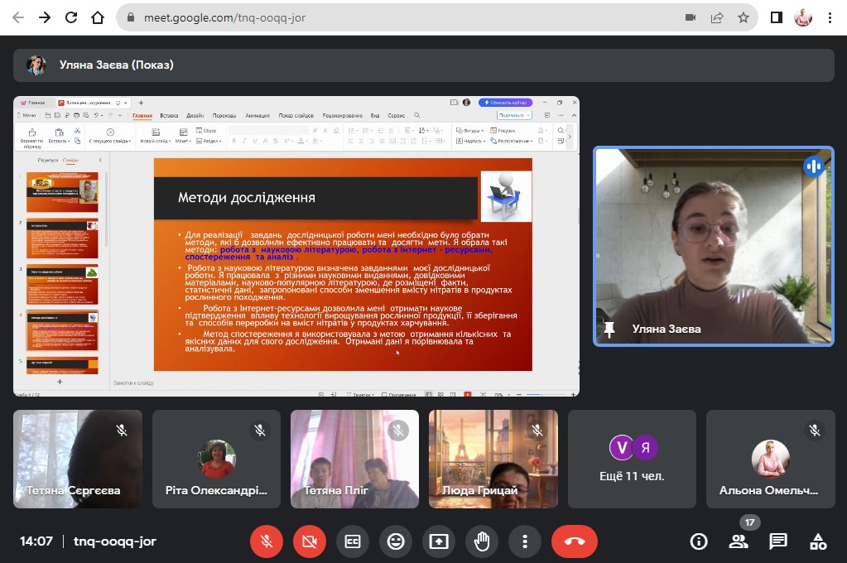Leave the call with red hang-up button

[575, 541]
